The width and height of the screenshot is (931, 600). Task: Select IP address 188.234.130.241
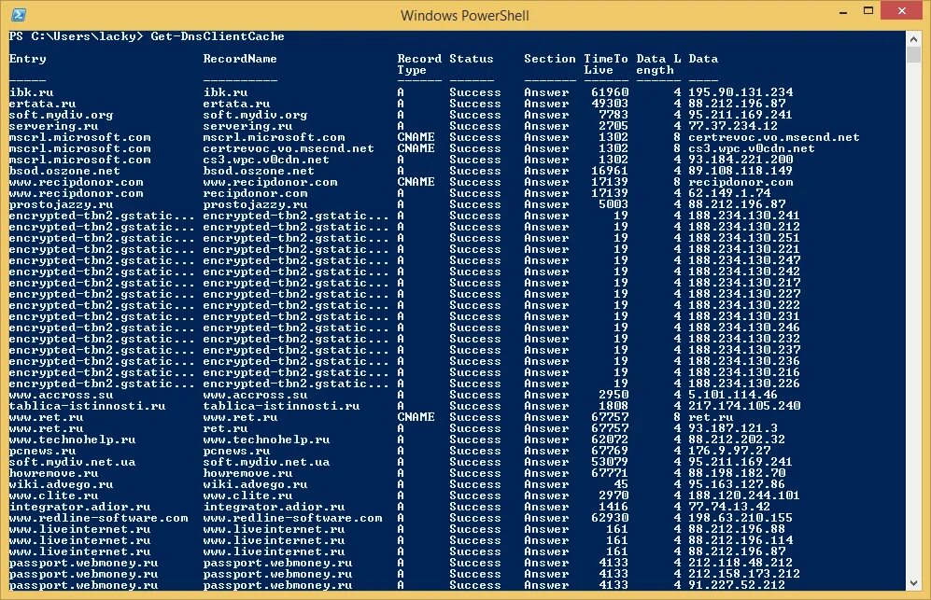coord(744,216)
